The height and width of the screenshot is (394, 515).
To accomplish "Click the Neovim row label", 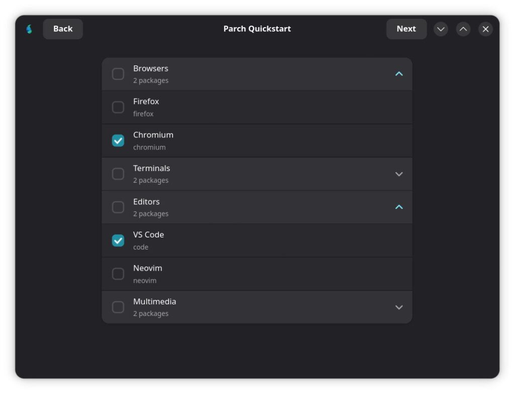I will (148, 268).
